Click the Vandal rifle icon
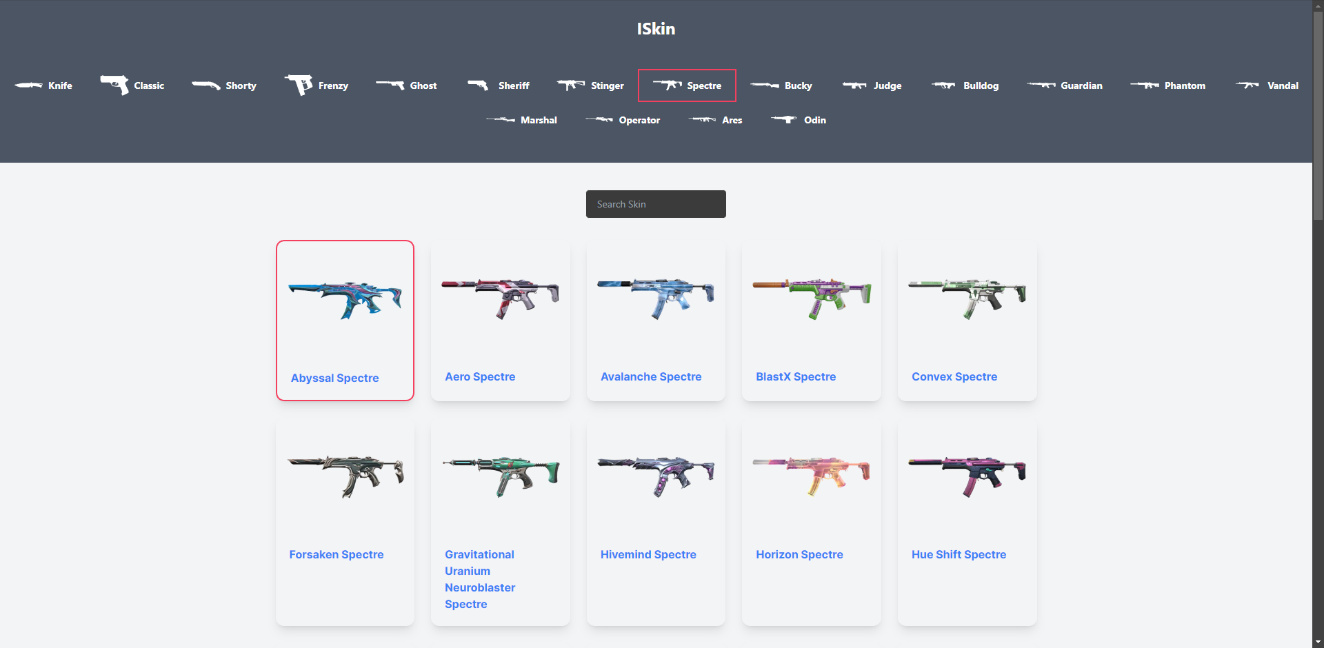This screenshot has height=648, width=1324. click(x=1247, y=85)
